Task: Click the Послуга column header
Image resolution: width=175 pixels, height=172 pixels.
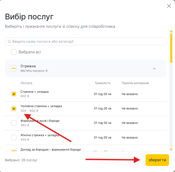Action: click(26, 83)
